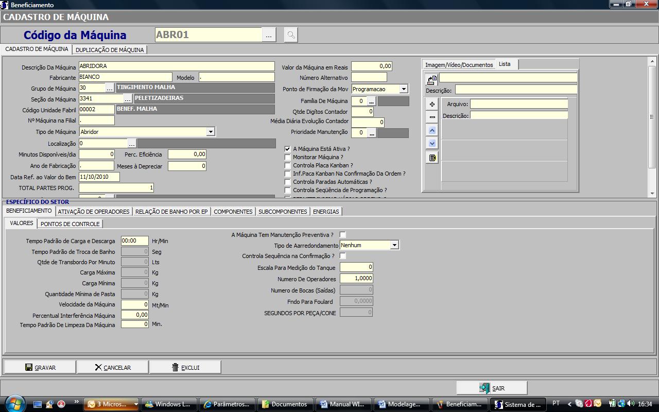Screen dimensions: 659x412
Task: Open Ponto de Firmação da Mov dropdown
Action: pos(404,89)
